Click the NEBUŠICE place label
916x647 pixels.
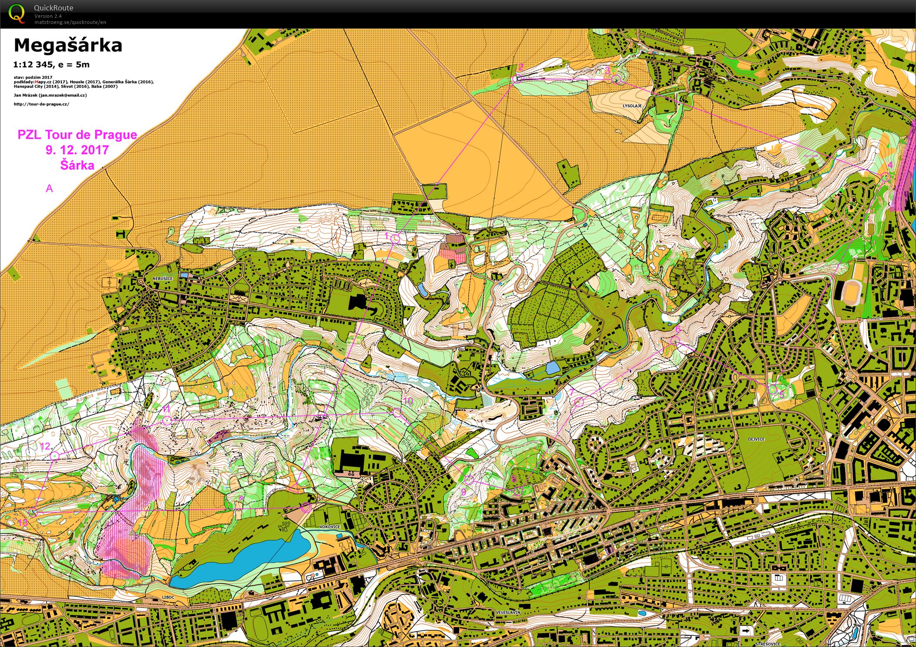tap(163, 278)
